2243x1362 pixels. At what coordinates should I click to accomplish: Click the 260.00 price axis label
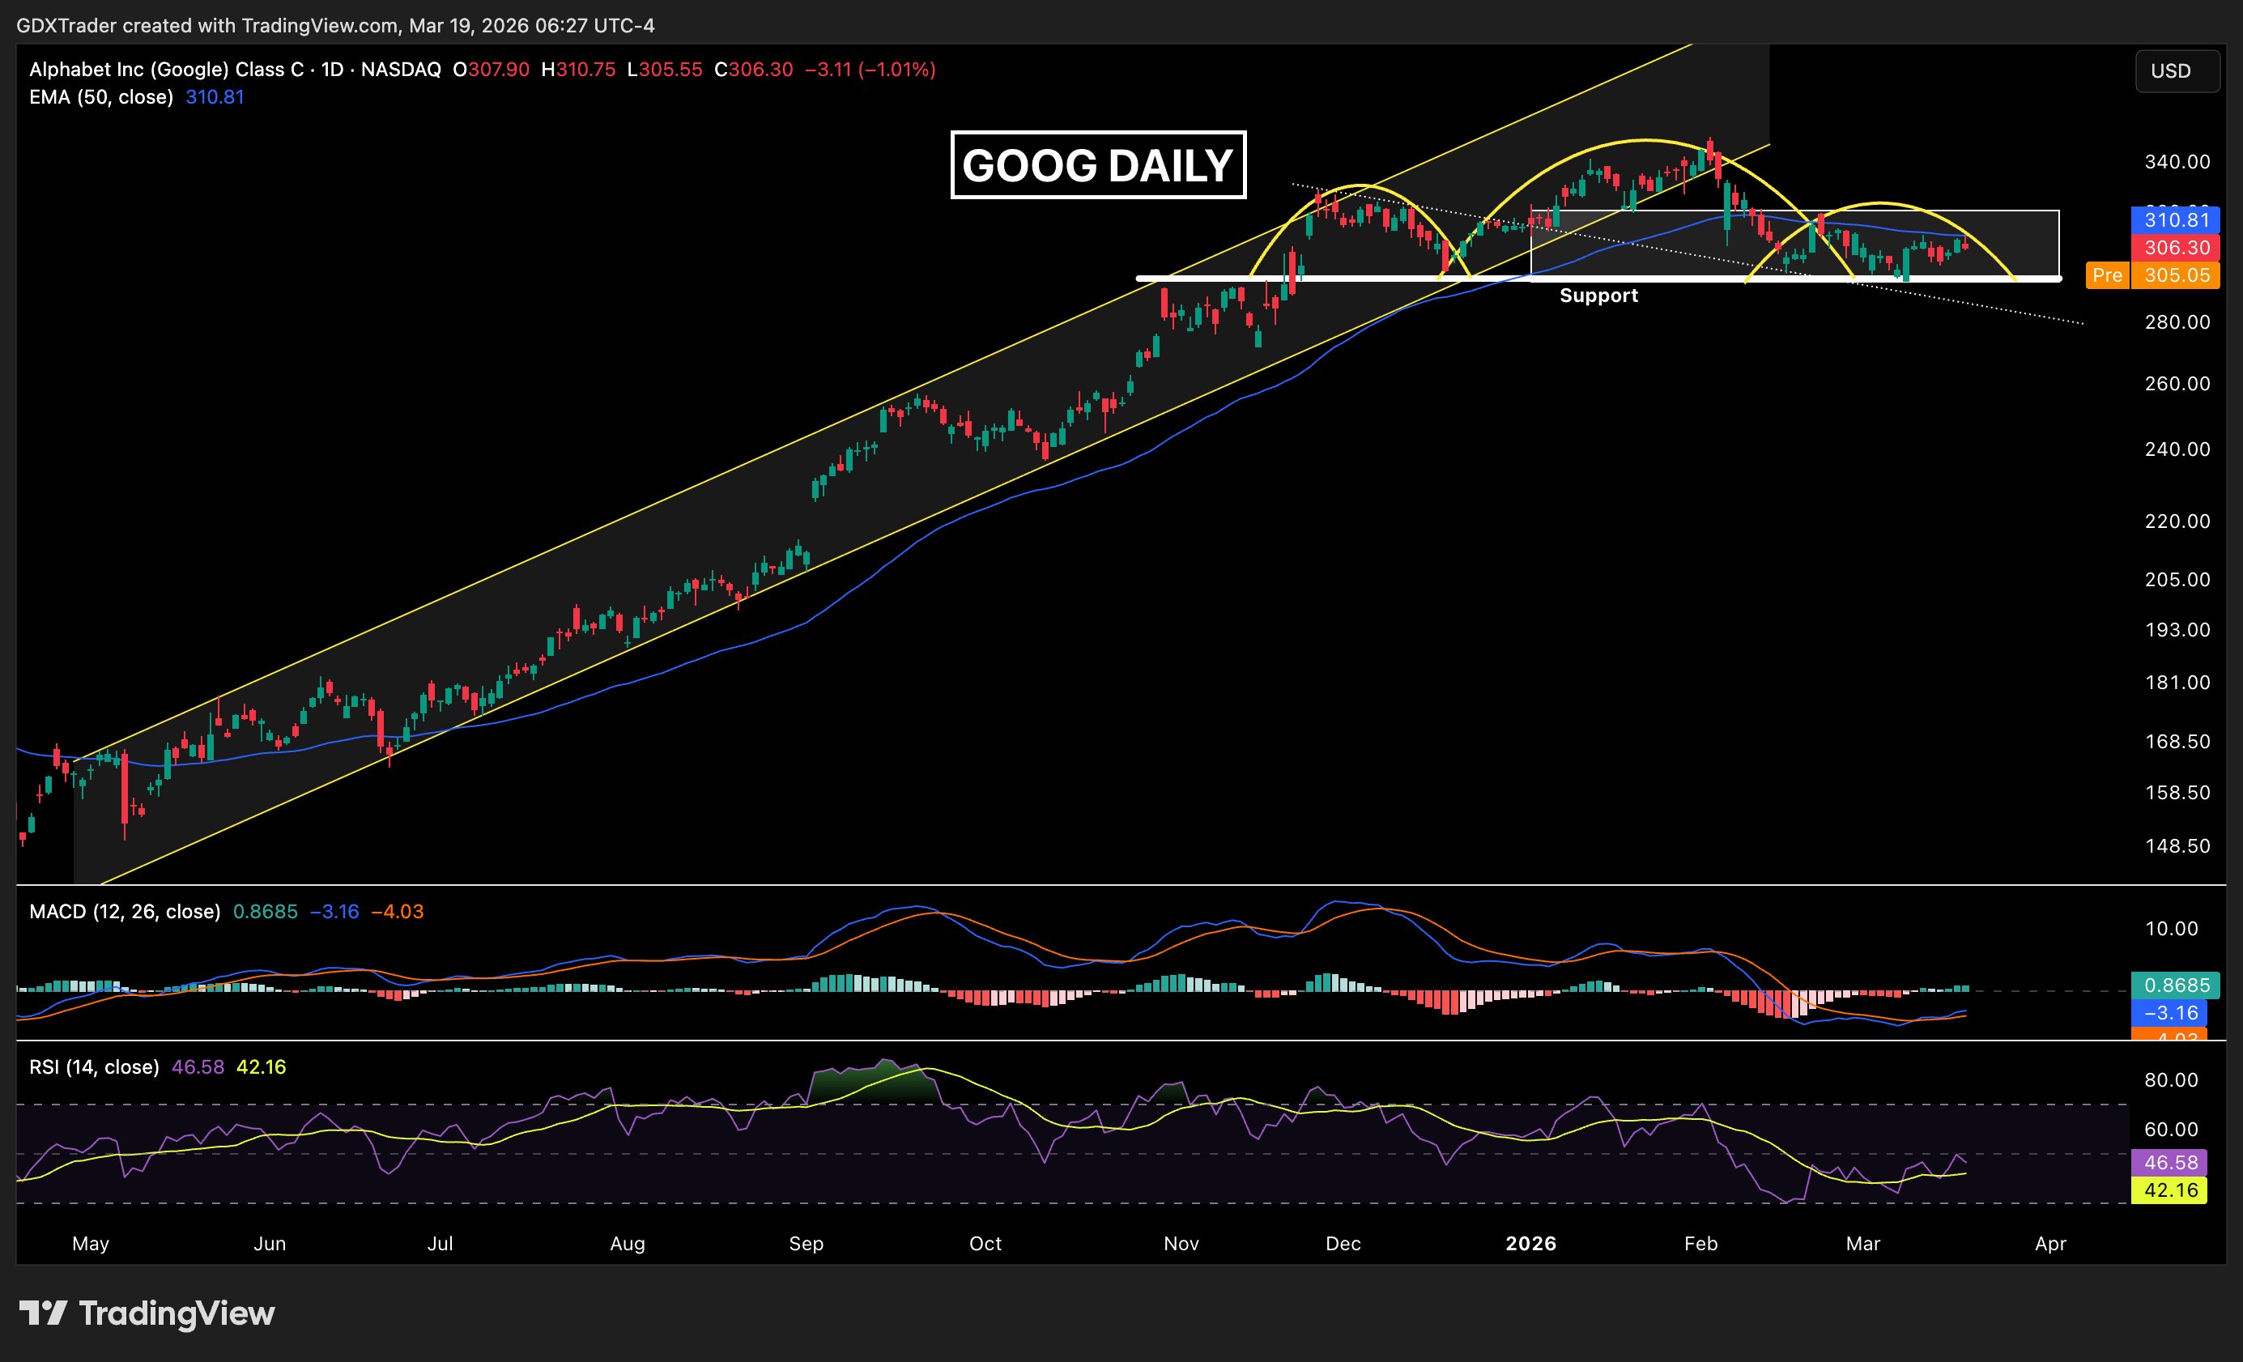[2177, 383]
